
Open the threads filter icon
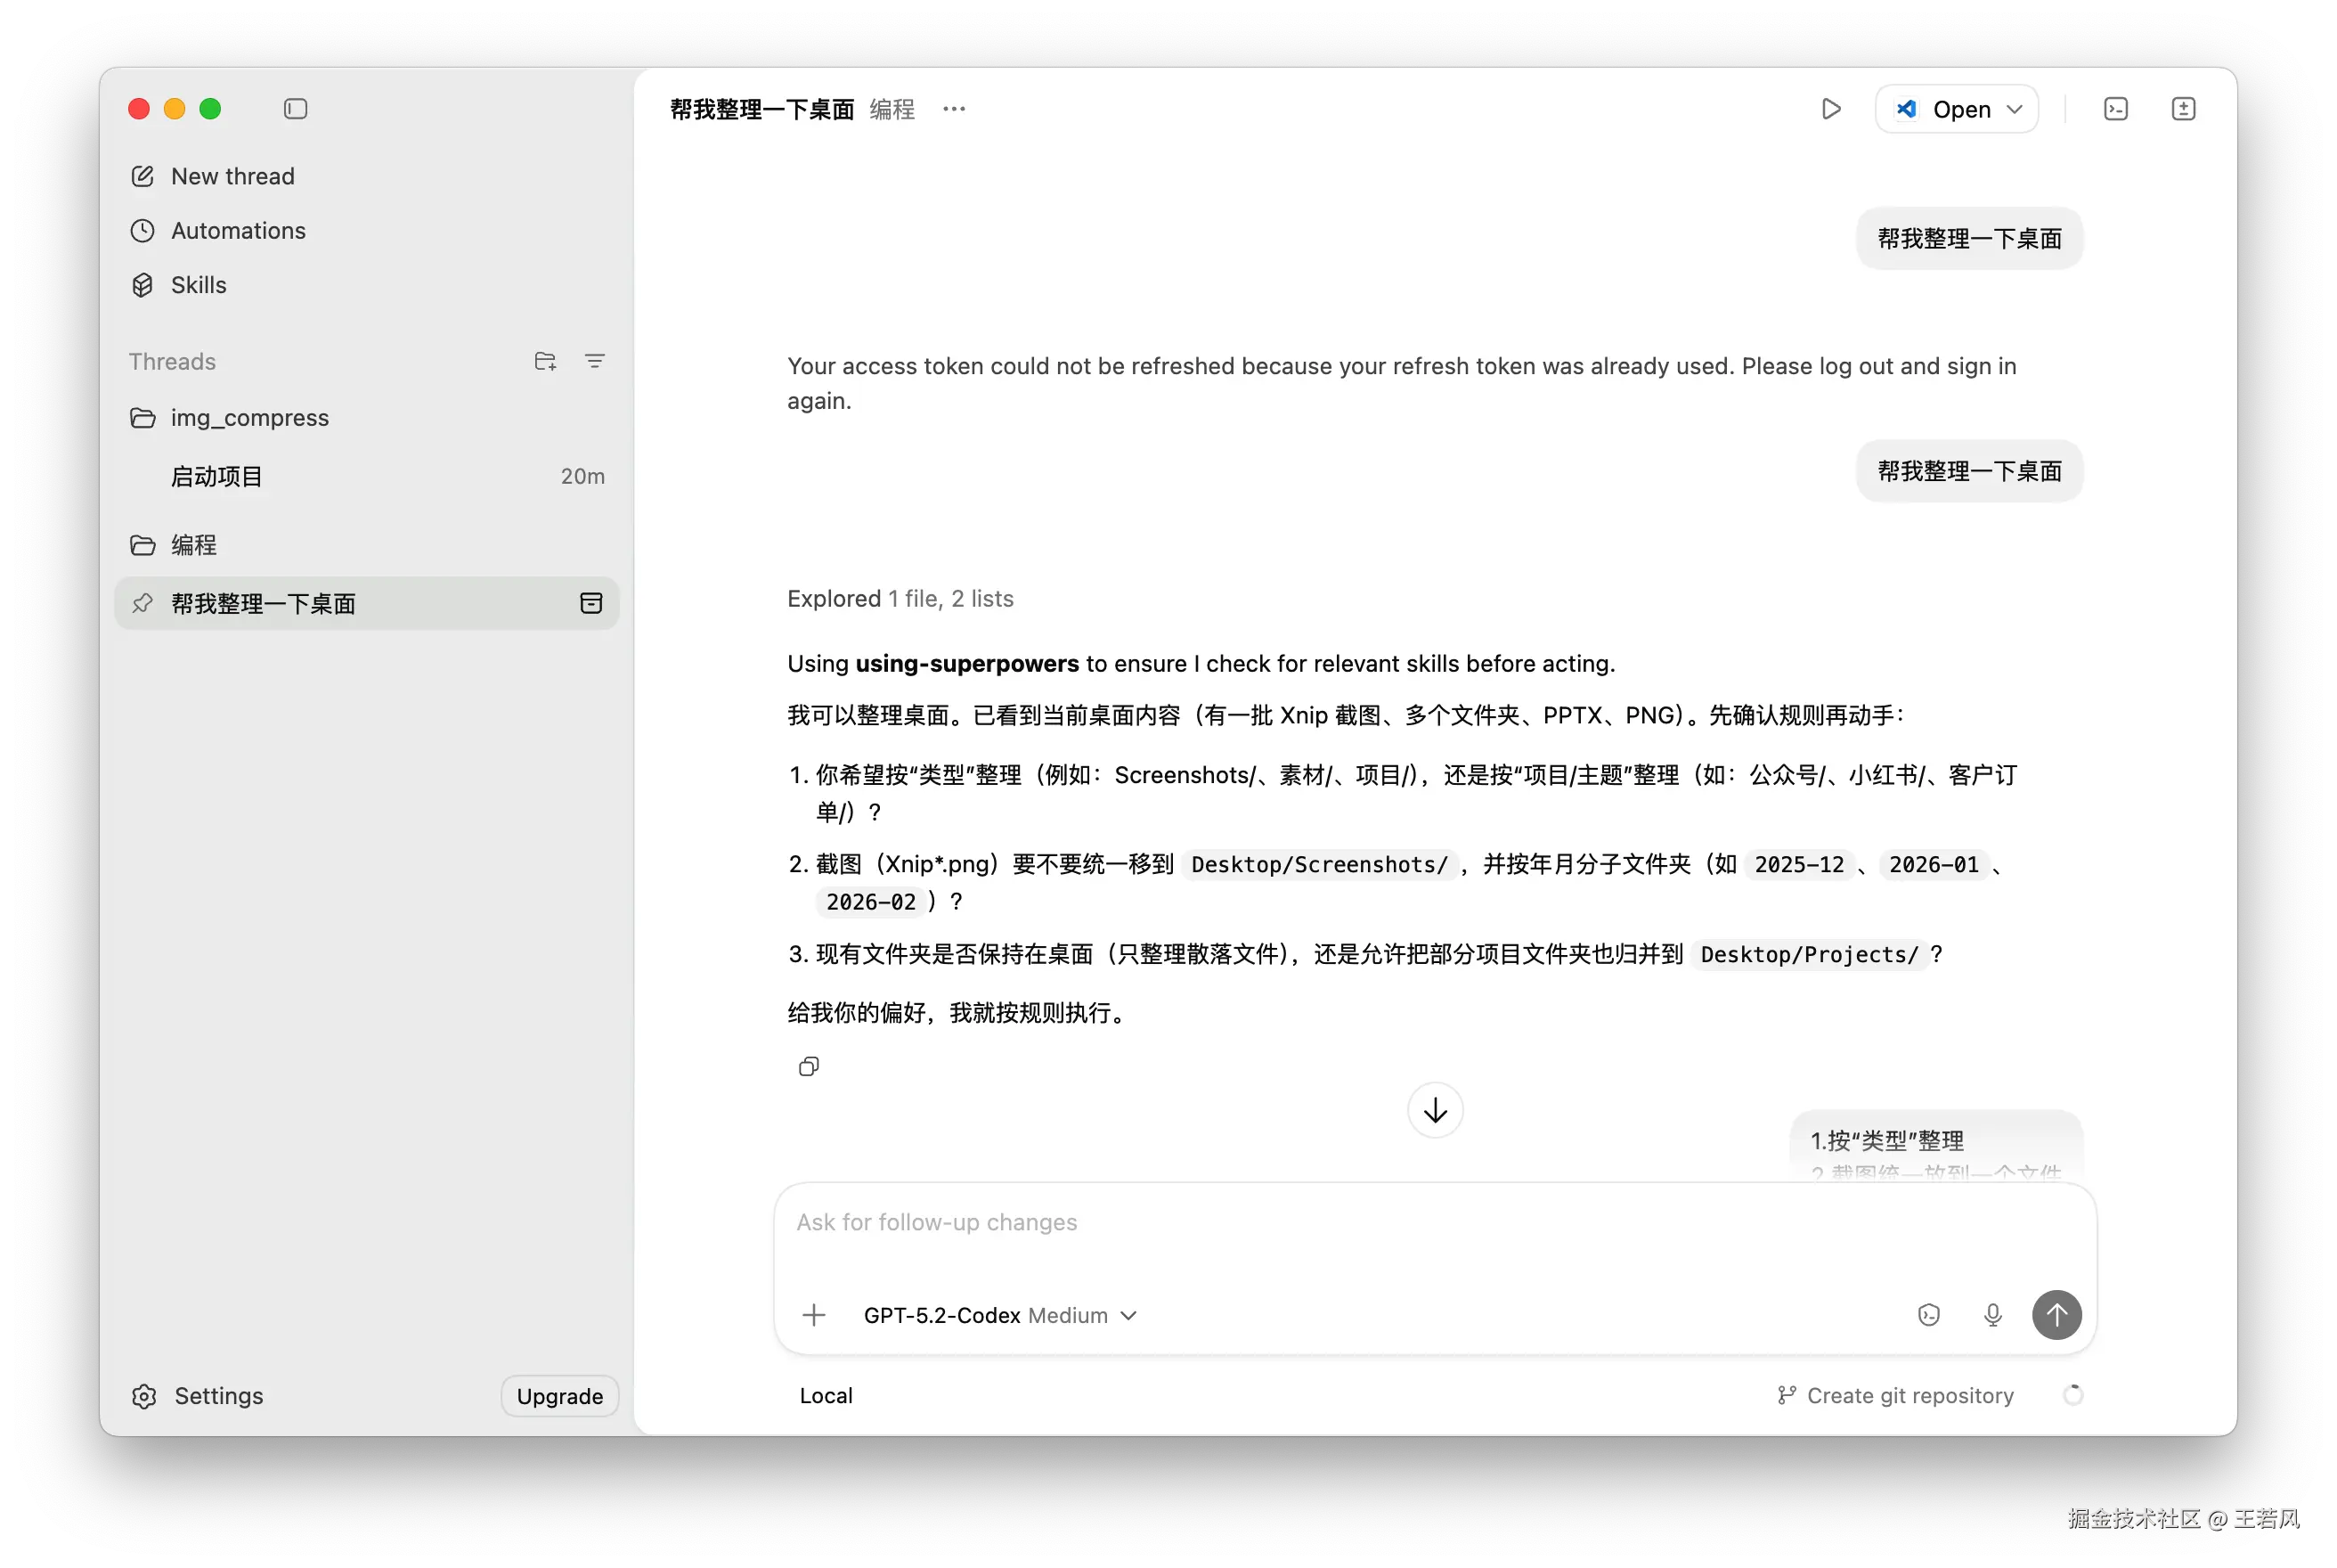tap(595, 361)
